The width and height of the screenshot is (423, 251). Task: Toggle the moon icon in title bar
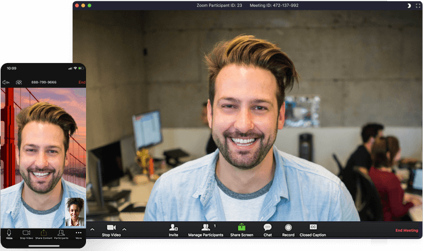click(408, 5)
